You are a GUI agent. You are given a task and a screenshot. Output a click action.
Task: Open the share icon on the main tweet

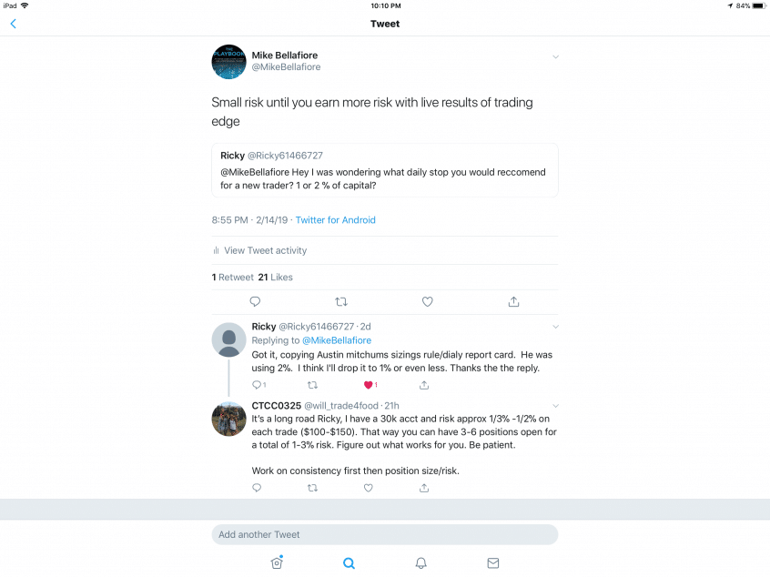513,301
